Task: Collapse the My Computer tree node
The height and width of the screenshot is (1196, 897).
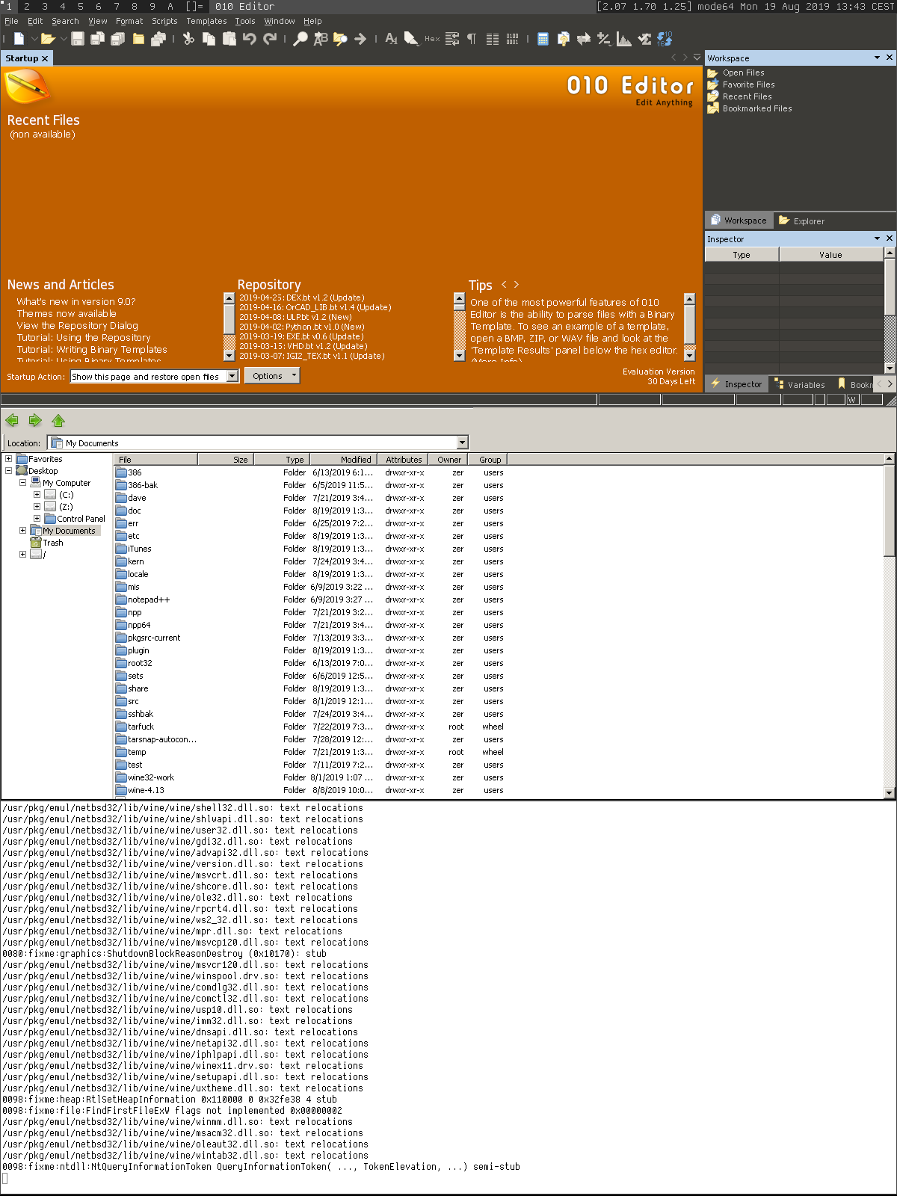Action: (22, 483)
